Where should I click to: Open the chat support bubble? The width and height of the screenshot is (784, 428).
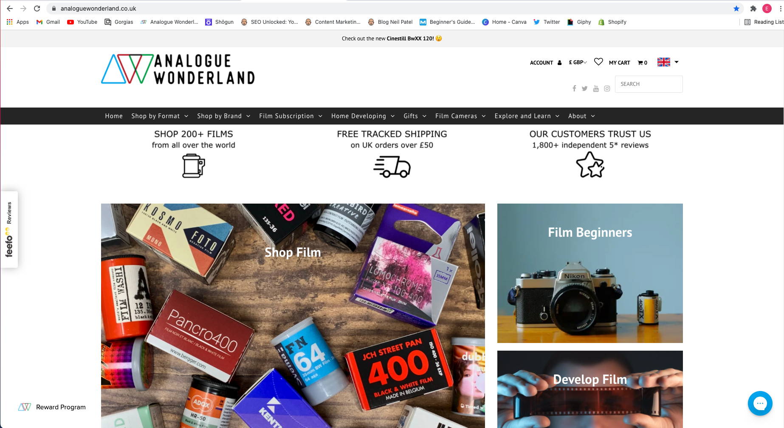click(x=760, y=403)
